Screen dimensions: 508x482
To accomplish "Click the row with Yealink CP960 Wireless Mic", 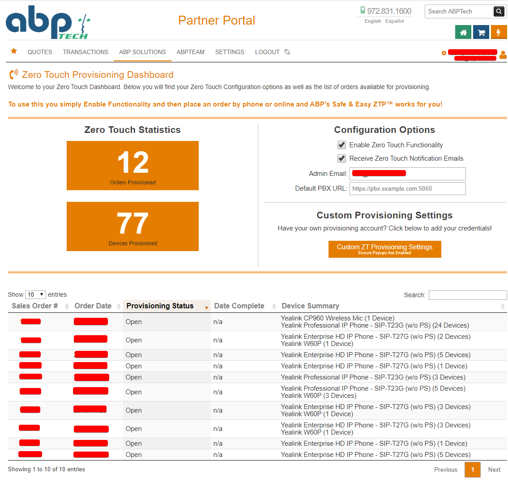I will 257,322.
